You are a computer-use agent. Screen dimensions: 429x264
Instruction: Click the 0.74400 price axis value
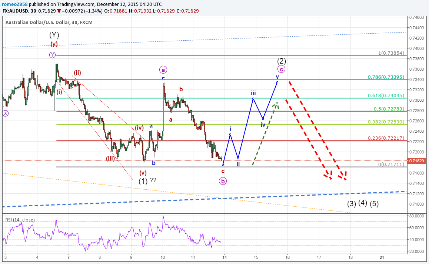(416, 28)
